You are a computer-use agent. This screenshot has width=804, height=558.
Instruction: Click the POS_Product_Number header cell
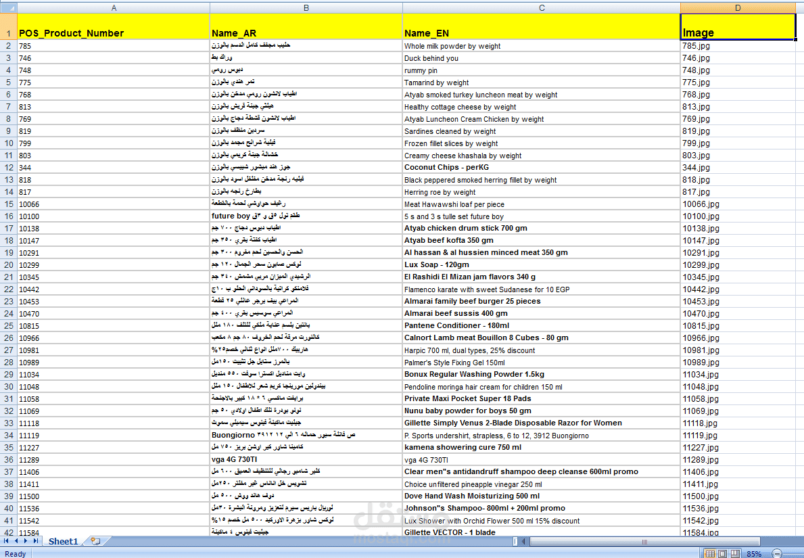click(114, 26)
